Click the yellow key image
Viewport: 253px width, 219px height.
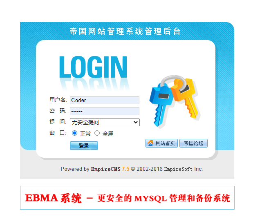tap(186, 98)
